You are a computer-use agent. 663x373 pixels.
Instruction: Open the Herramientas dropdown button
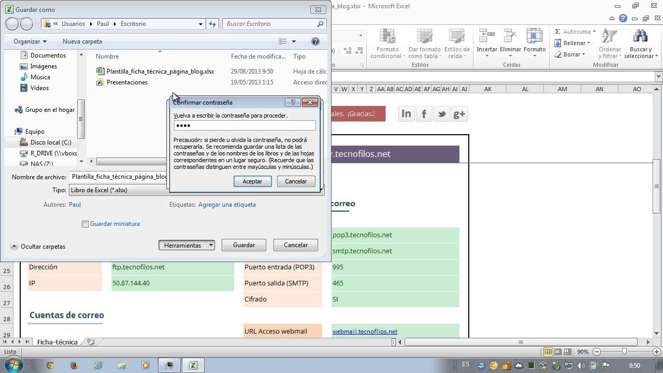pyautogui.click(x=186, y=245)
